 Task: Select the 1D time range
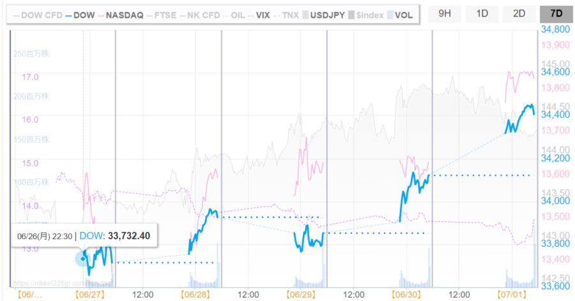click(482, 13)
